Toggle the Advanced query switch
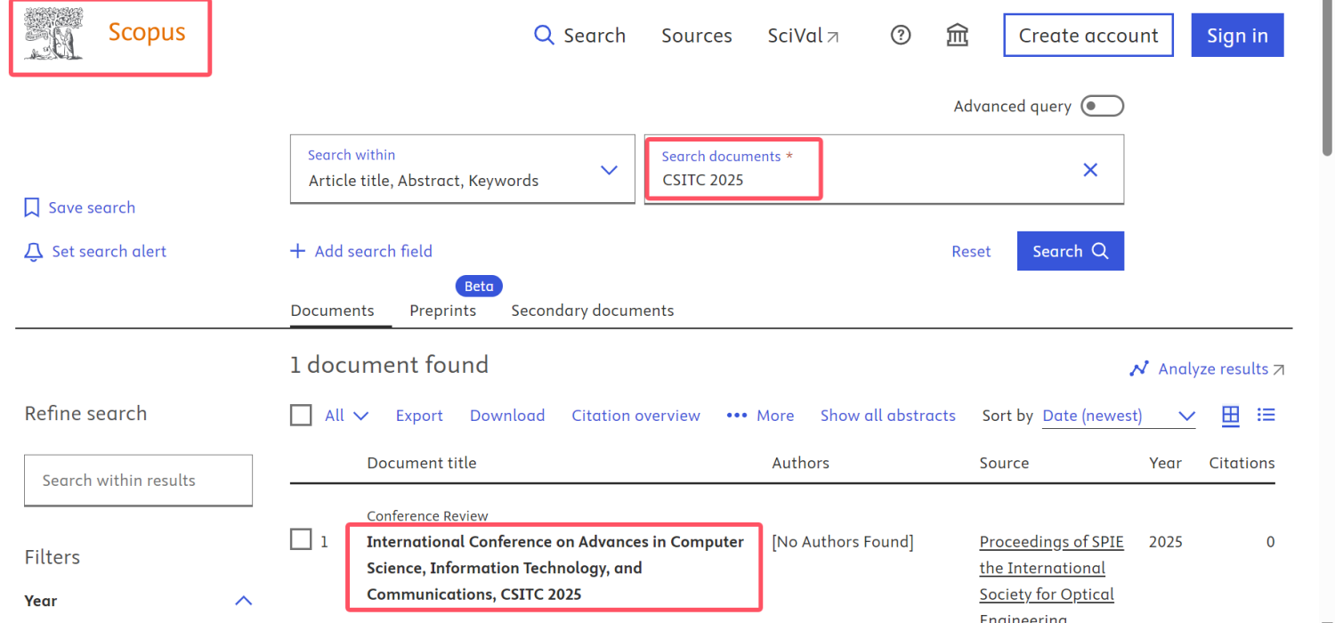Viewport: 1335px width, 623px height. [1103, 106]
